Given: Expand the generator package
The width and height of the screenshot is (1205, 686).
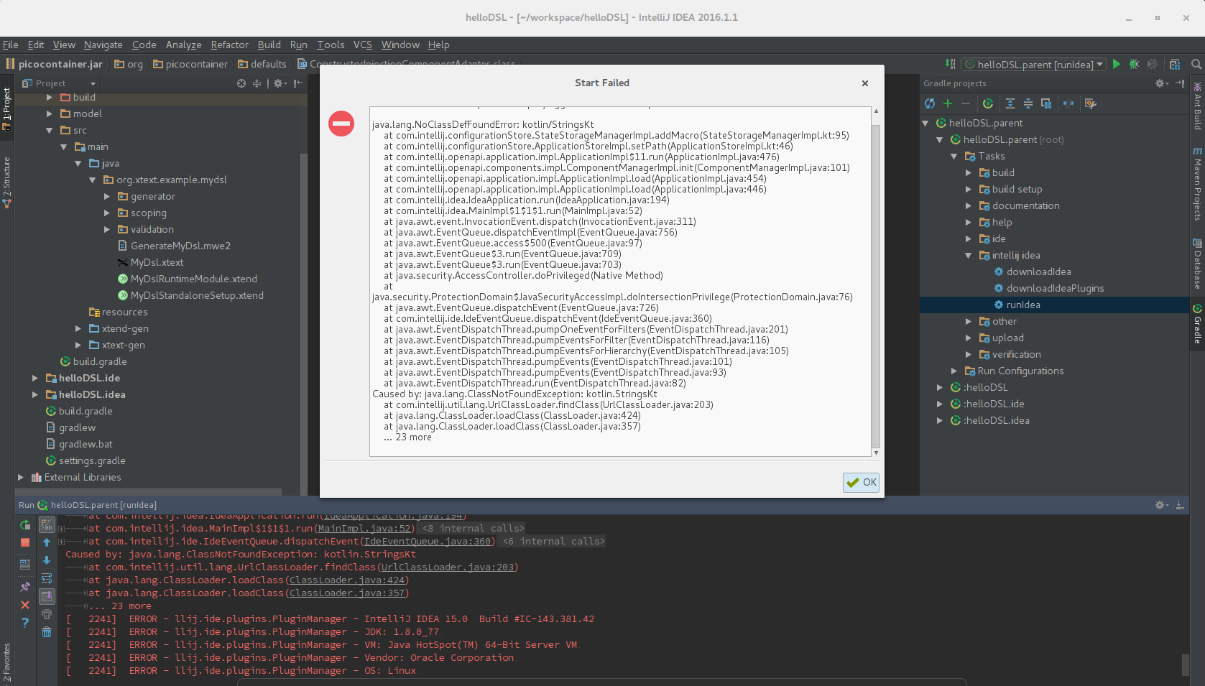Looking at the screenshot, I should point(107,196).
